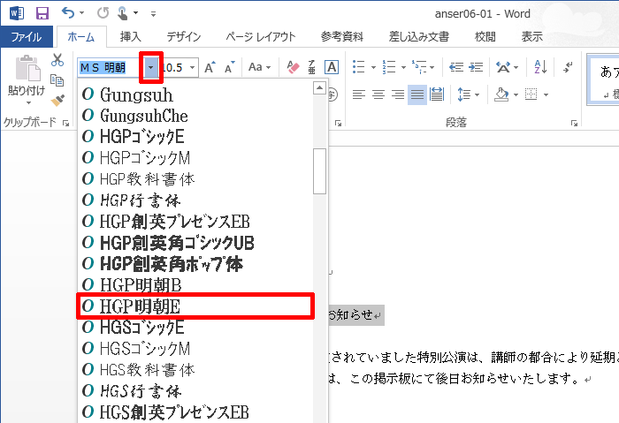Click the Character Border icon
Viewport: 619px width, 423px height.
point(332,67)
